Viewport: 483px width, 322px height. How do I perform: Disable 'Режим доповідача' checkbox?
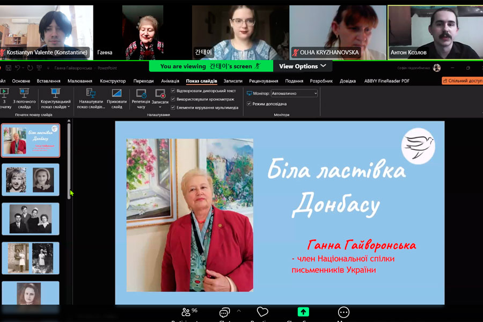click(249, 104)
